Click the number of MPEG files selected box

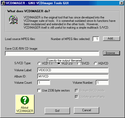point(96,39)
